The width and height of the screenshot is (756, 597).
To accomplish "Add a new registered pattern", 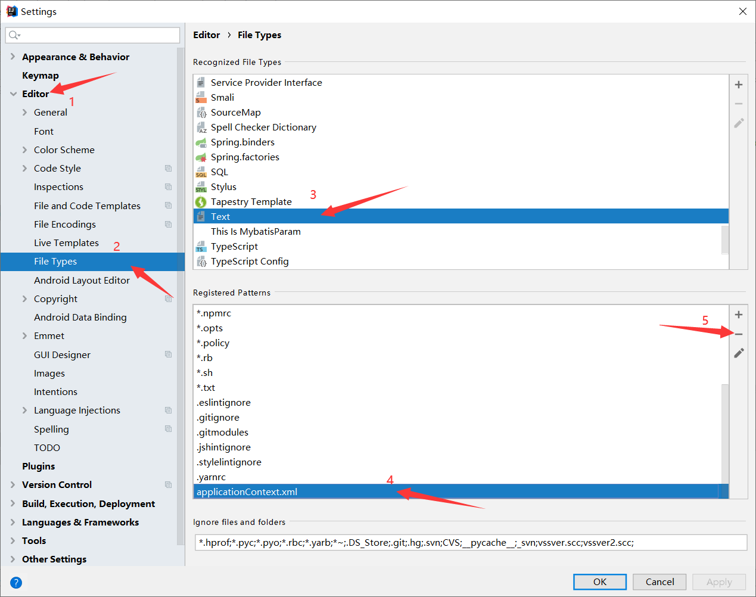I will click(x=739, y=315).
